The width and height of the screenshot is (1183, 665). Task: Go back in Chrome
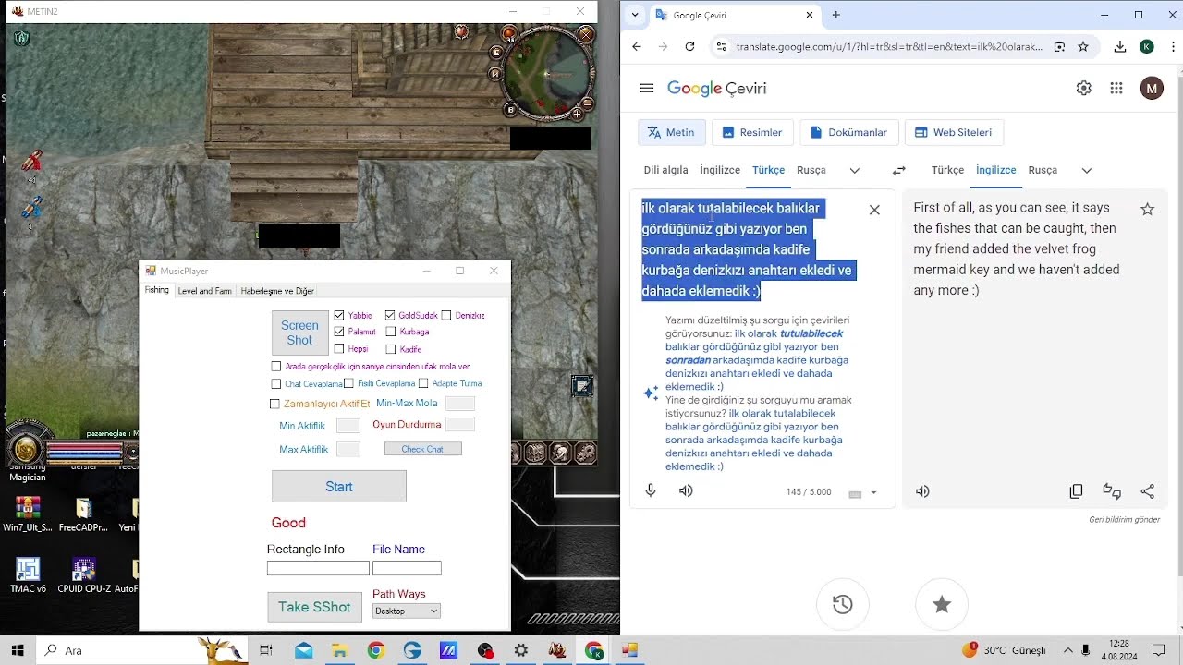[x=637, y=47]
